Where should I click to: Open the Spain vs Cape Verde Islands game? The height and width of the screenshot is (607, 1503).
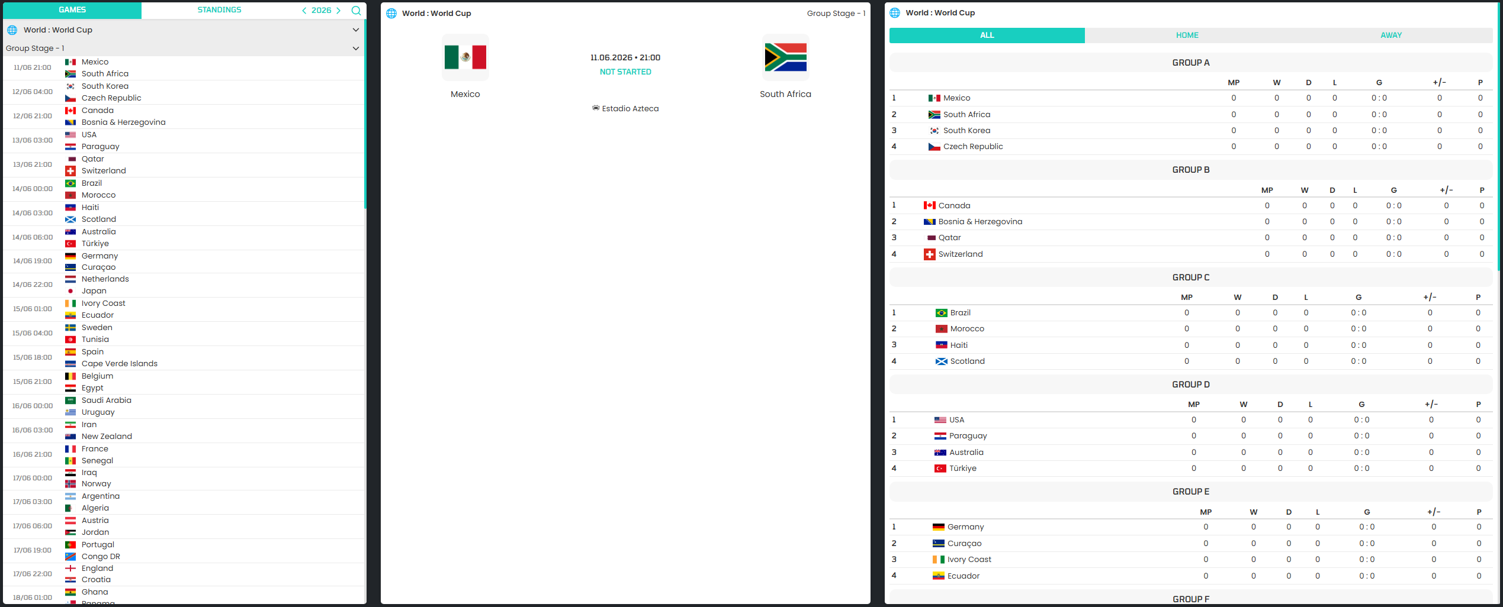point(184,358)
